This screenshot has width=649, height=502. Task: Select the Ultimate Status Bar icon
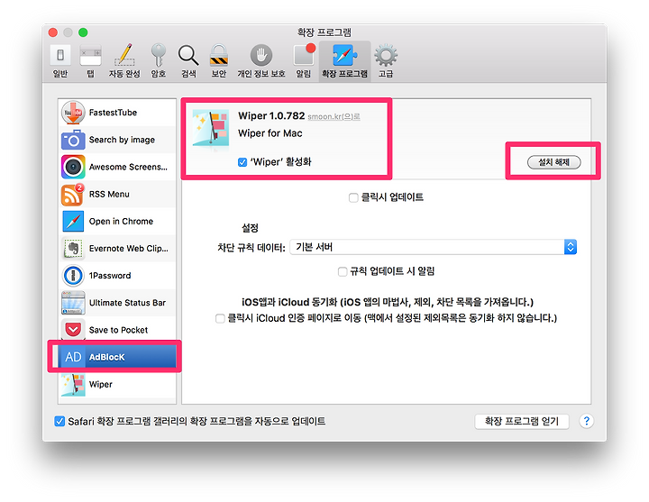click(x=73, y=303)
